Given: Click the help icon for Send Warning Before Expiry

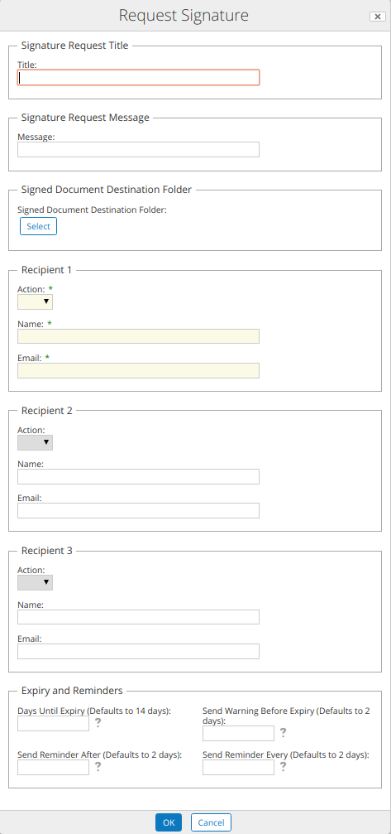Looking at the screenshot, I should (283, 733).
